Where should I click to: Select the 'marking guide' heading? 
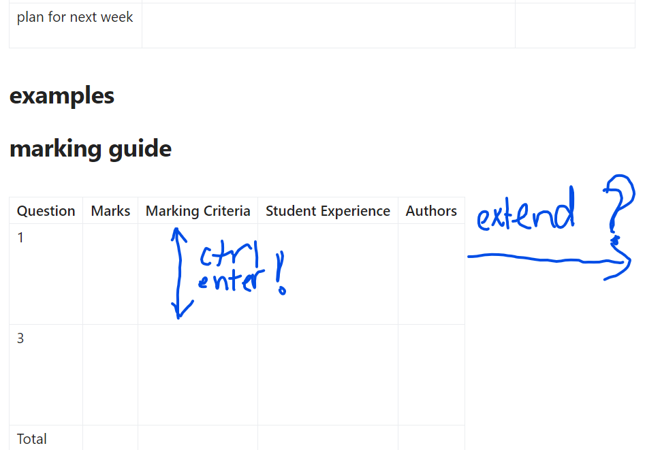tap(91, 148)
